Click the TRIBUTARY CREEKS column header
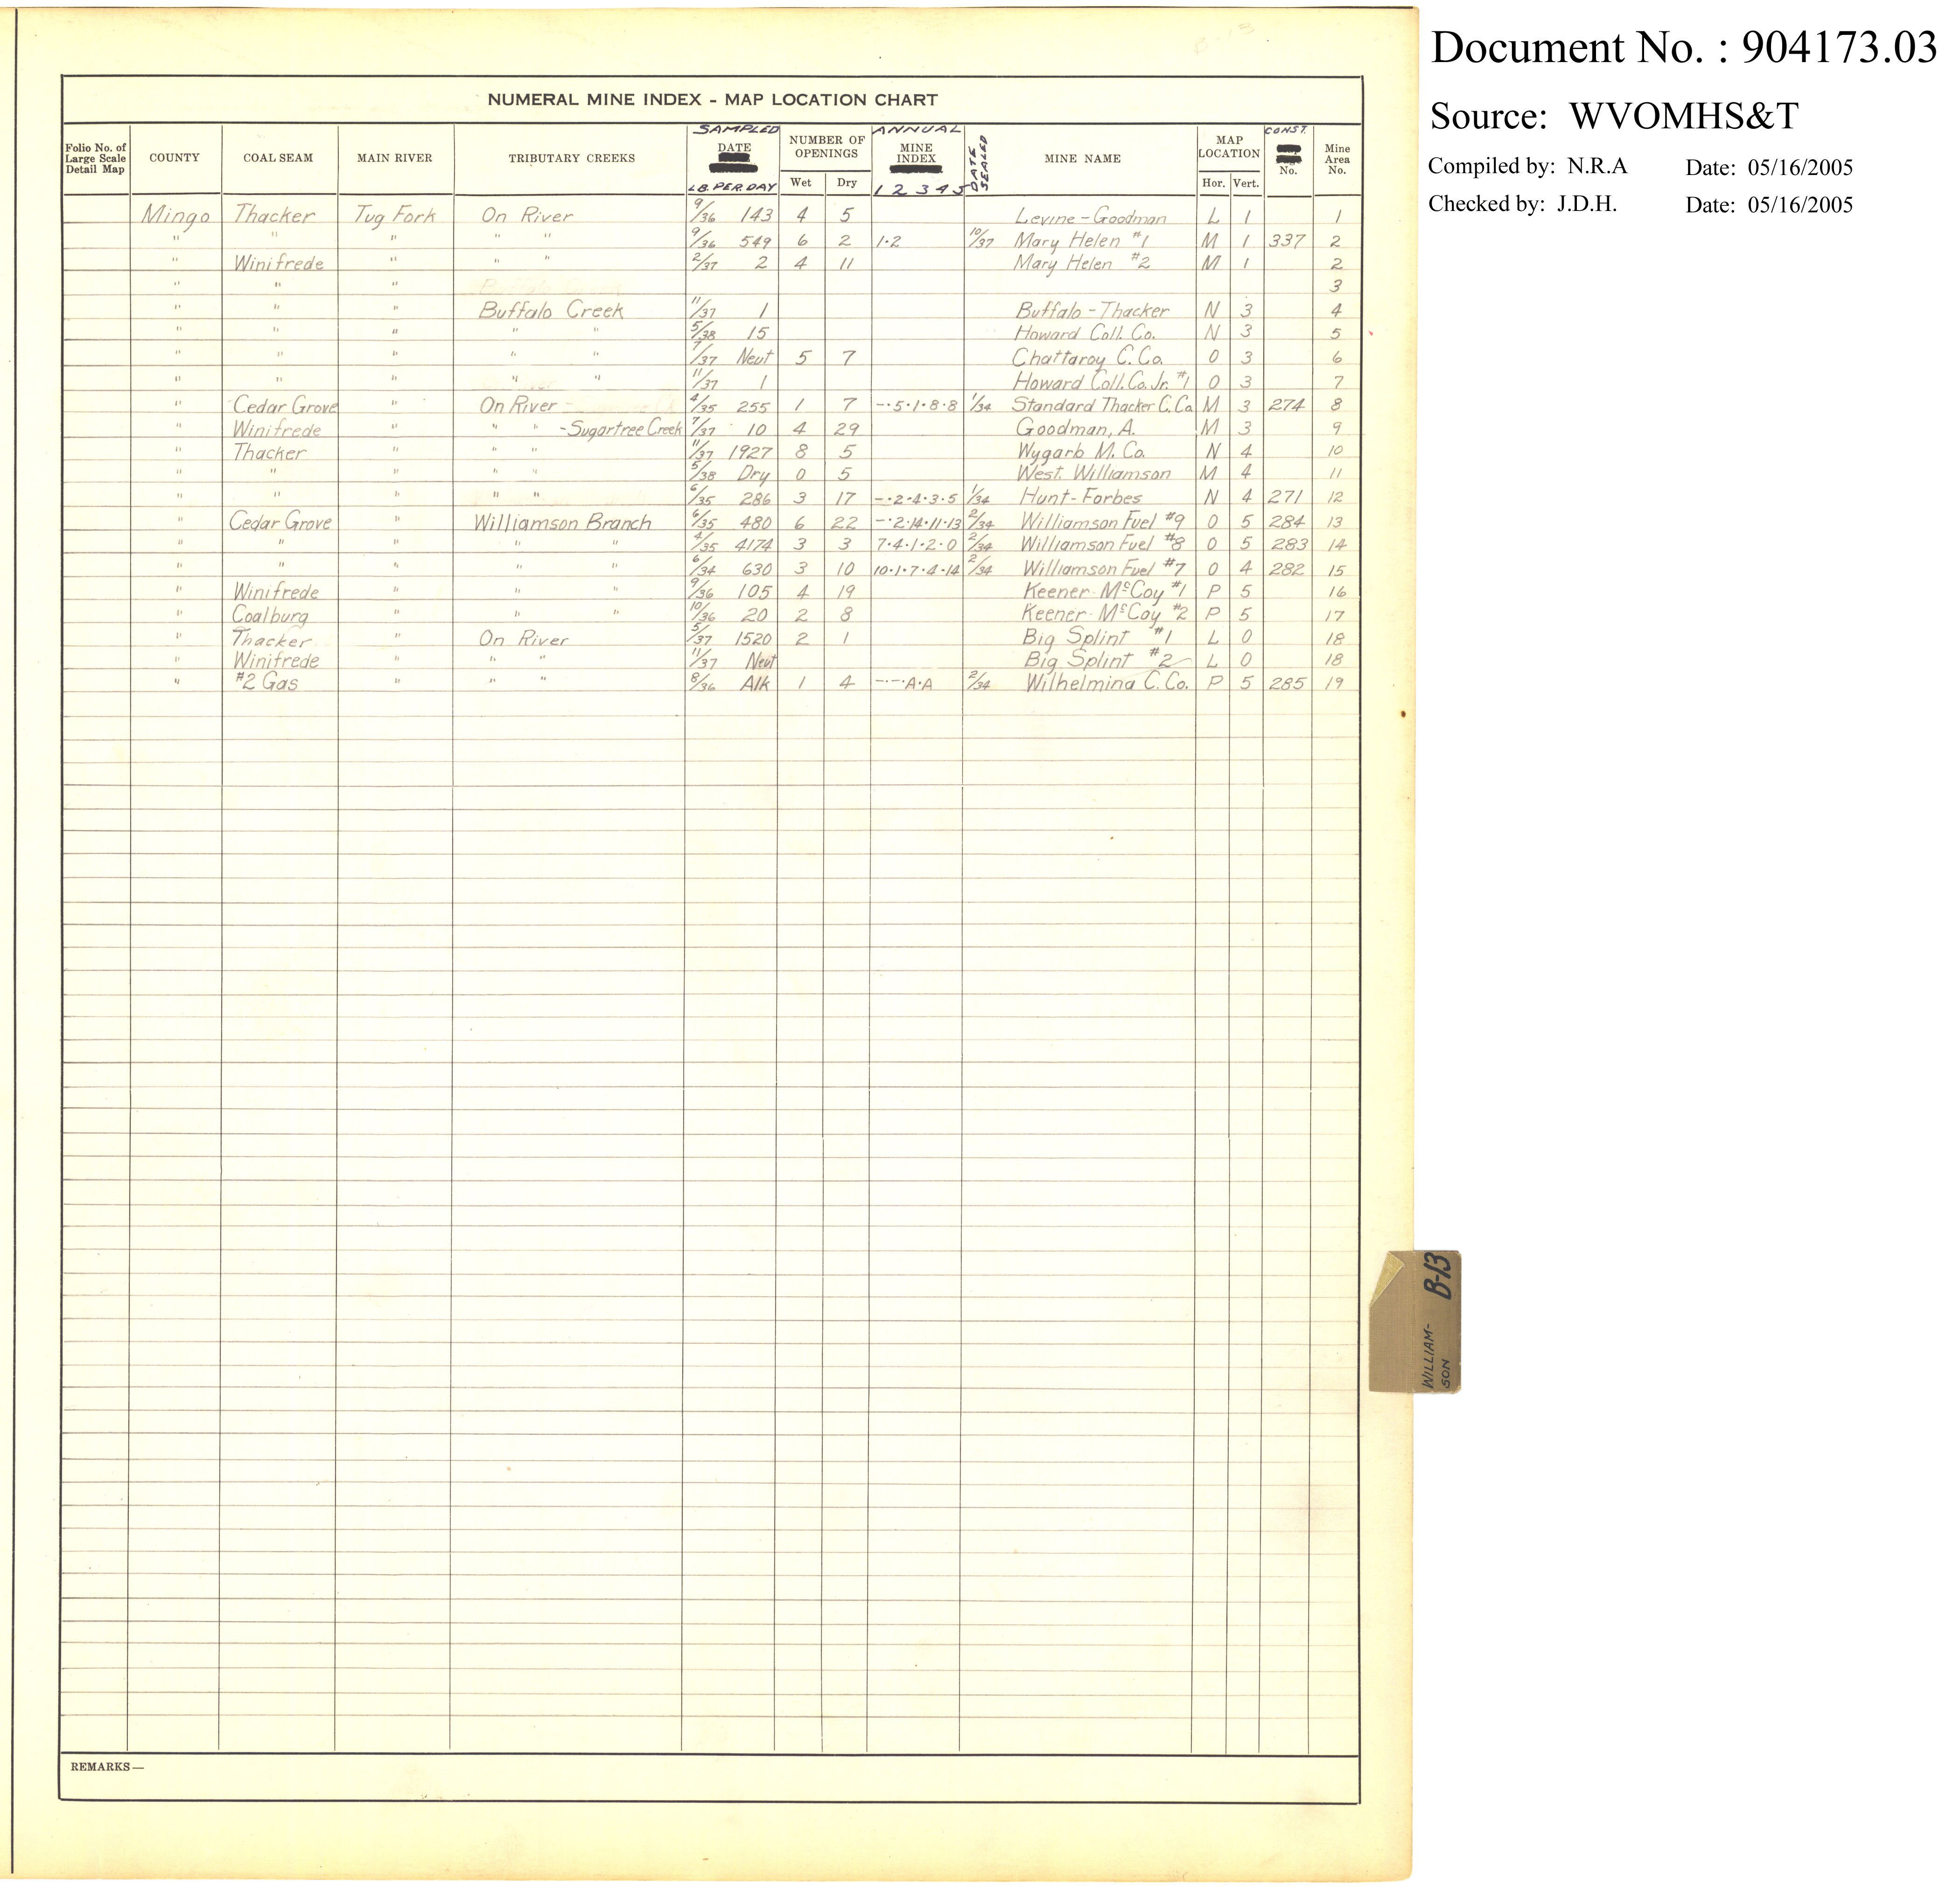1960x1886 pixels. [571, 158]
